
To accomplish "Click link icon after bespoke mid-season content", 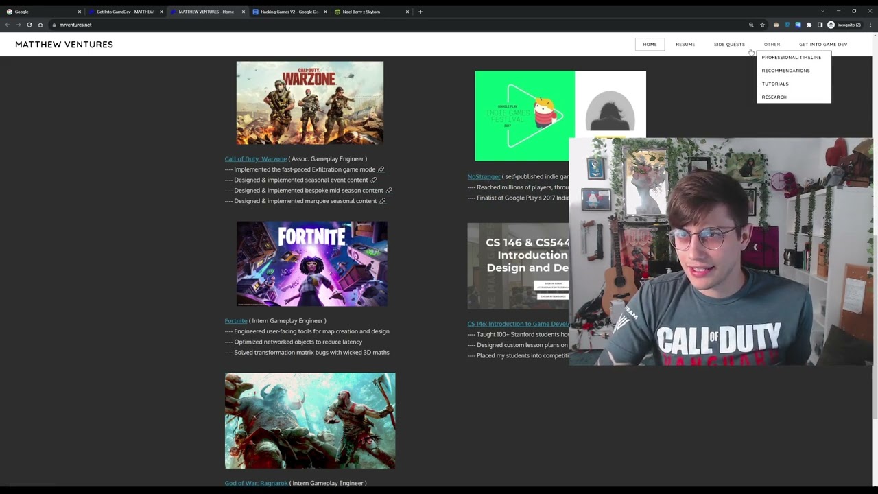I will point(388,191).
